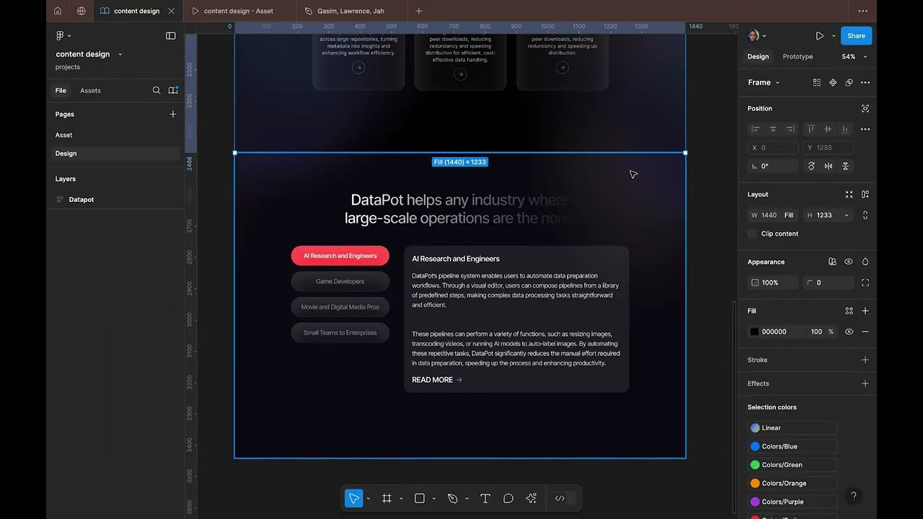Viewport: 923px width, 519px height.
Task: Align selection to horizontal center
Action: tap(773, 129)
